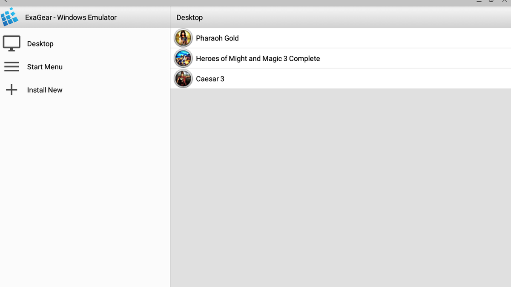Click the plus icon next to Install New
The image size is (511, 287).
[11, 90]
